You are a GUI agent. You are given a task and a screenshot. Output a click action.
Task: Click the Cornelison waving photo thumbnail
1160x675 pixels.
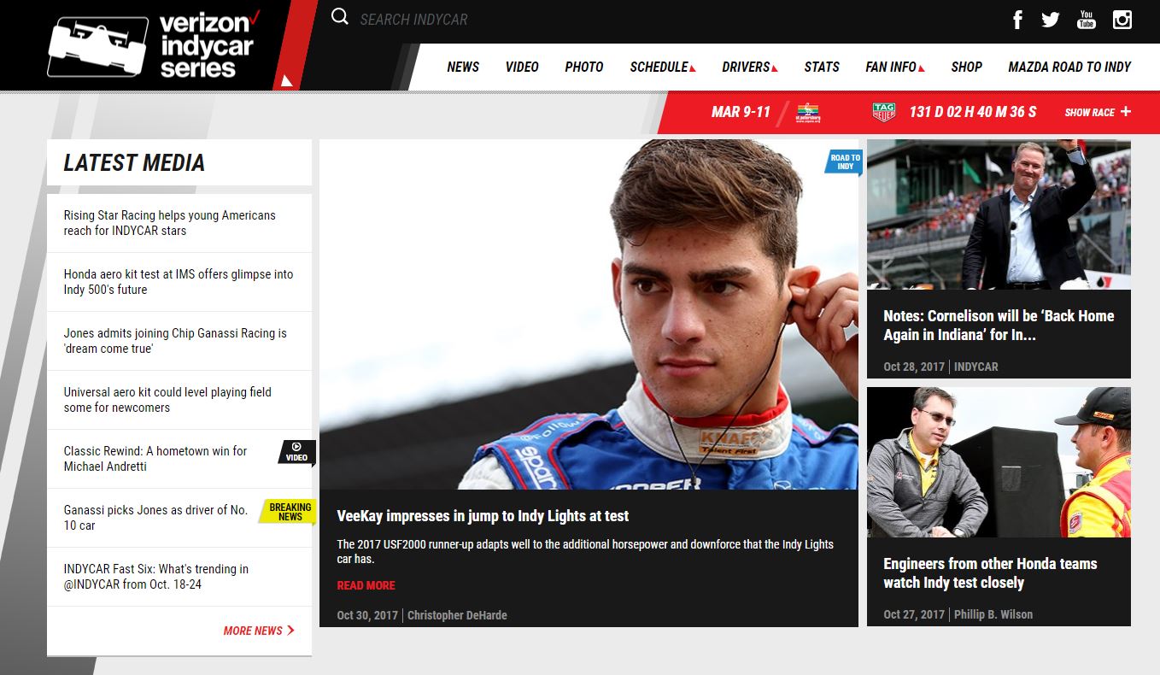tap(999, 214)
